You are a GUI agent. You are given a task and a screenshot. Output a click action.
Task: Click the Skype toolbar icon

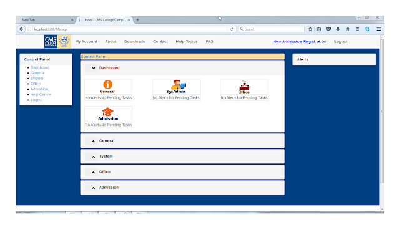coord(367,29)
